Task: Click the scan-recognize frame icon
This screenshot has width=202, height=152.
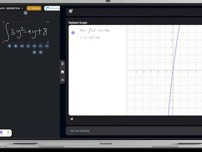Action: pyautogui.click(x=34, y=46)
